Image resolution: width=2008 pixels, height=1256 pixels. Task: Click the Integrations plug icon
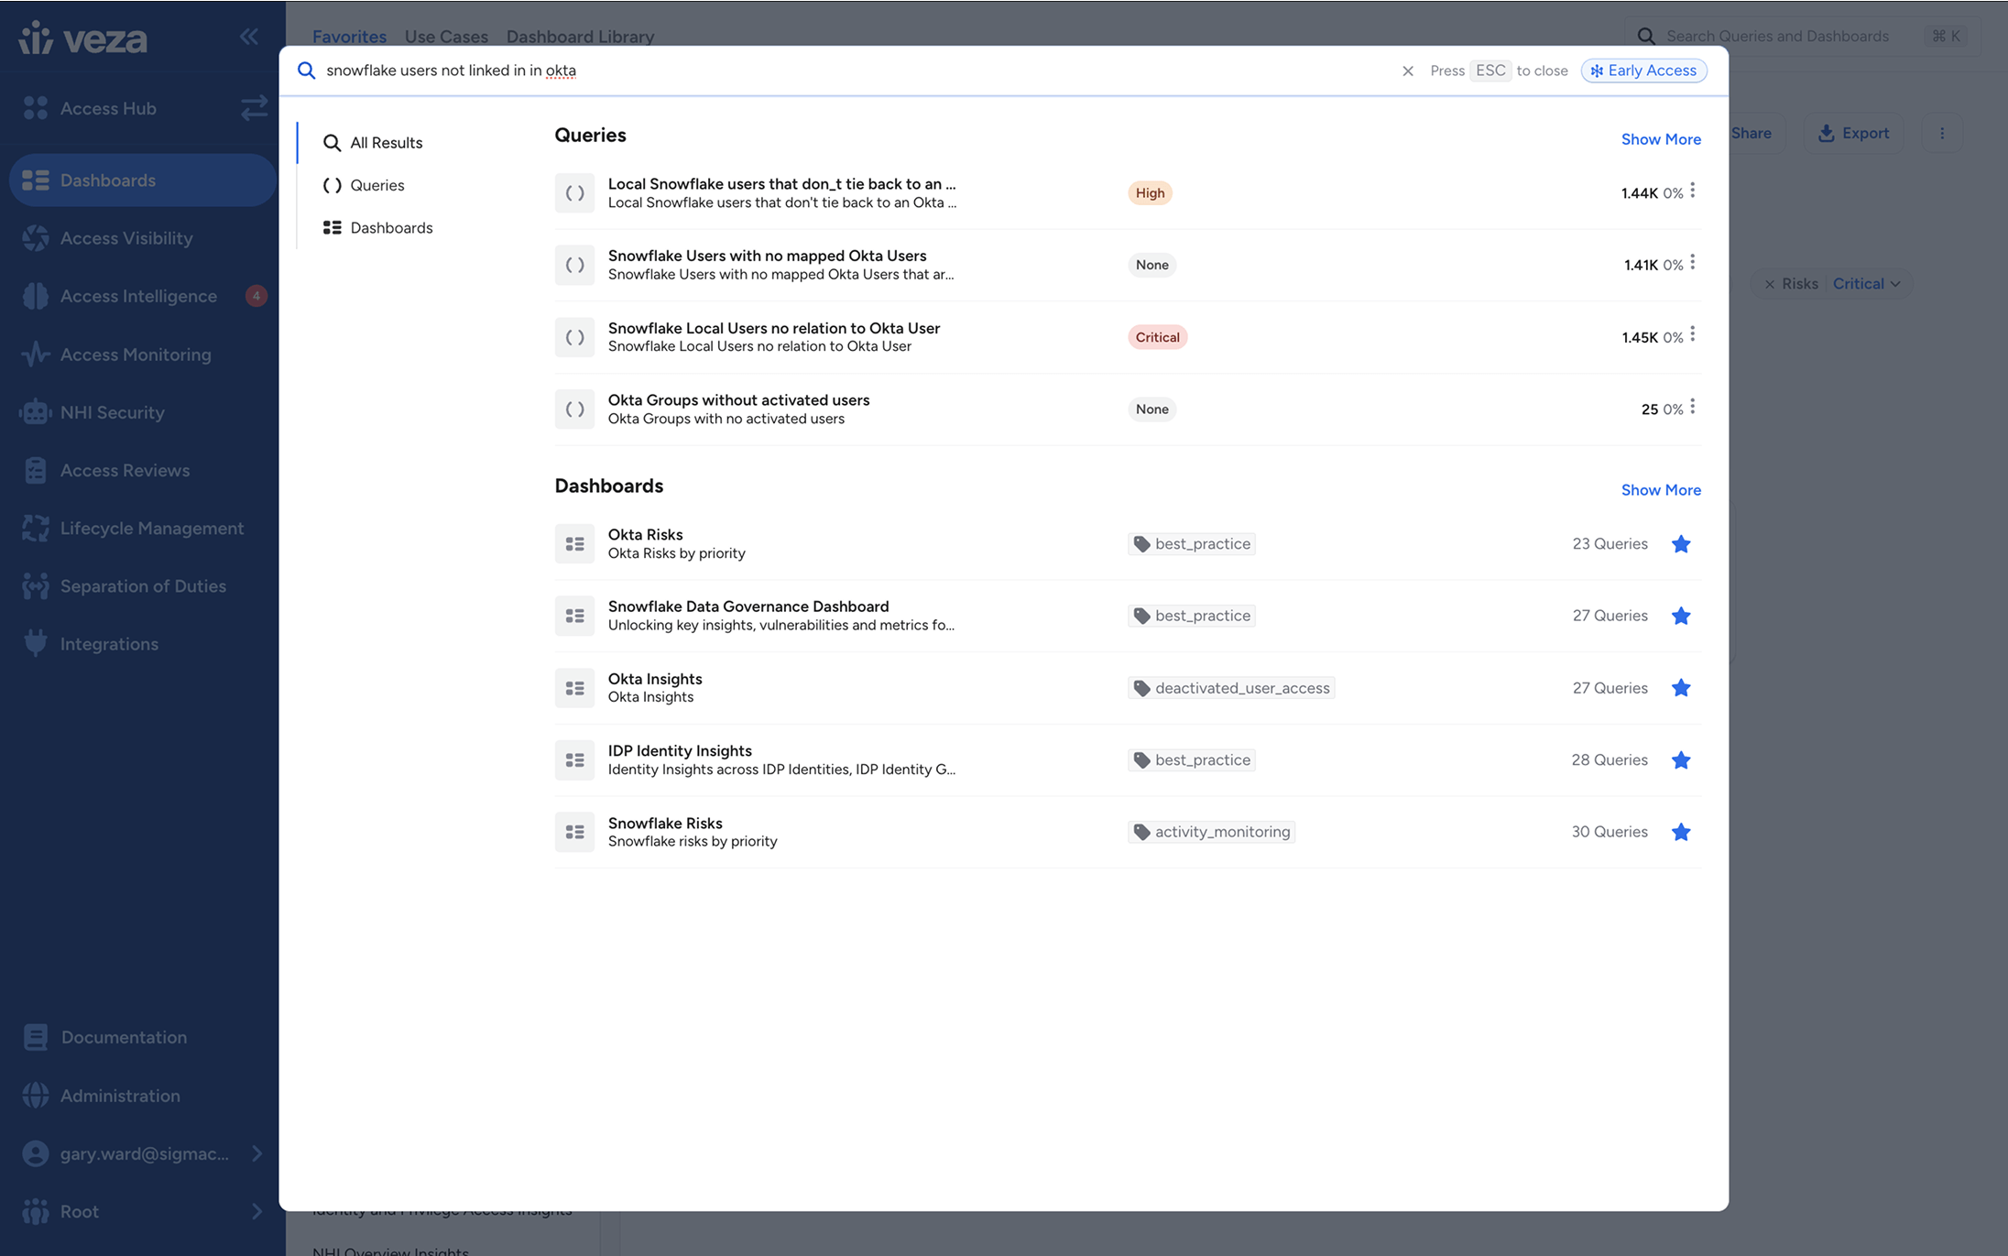[x=36, y=643]
